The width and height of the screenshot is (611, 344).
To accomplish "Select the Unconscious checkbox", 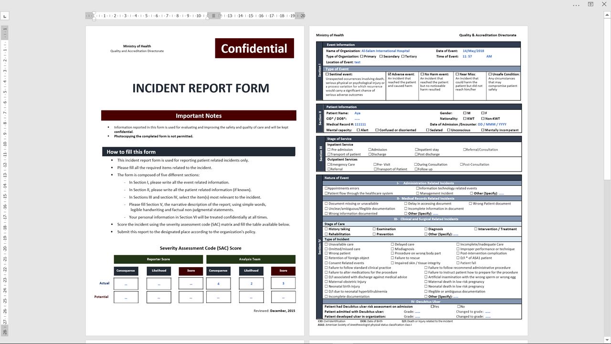I will 449,130.
